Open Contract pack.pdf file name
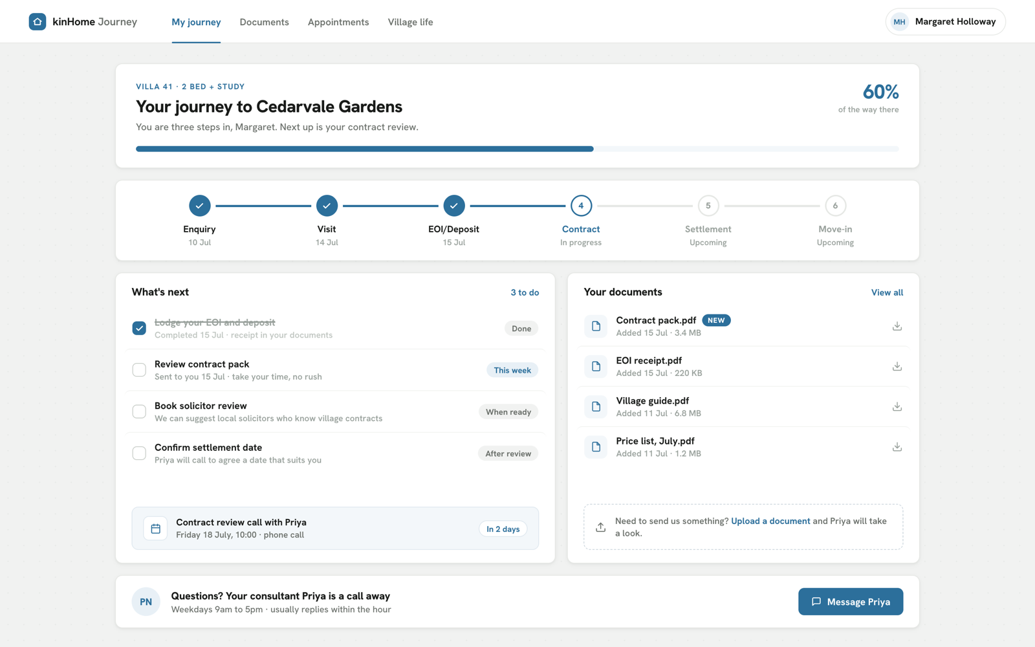This screenshot has height=647, width=1035. coord(656,320)
